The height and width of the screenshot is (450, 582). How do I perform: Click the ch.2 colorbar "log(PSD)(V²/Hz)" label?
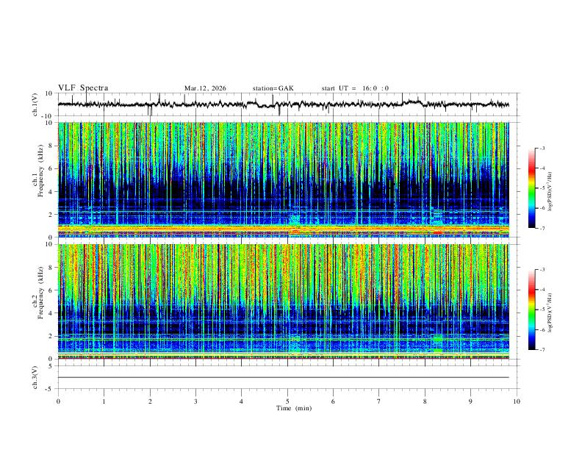(550, 312)
